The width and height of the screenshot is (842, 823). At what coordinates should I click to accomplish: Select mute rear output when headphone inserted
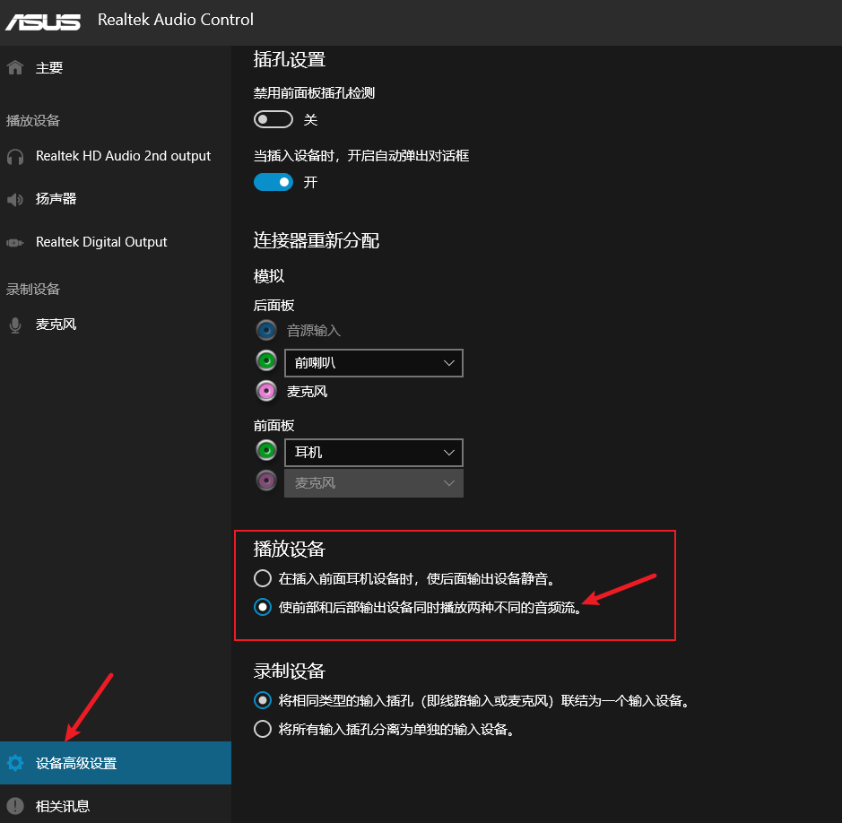point(263,578)
